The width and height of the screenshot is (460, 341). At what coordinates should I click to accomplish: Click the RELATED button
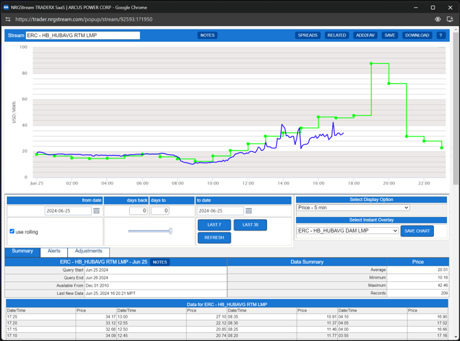pyautogui.click(x=337, y=35)
